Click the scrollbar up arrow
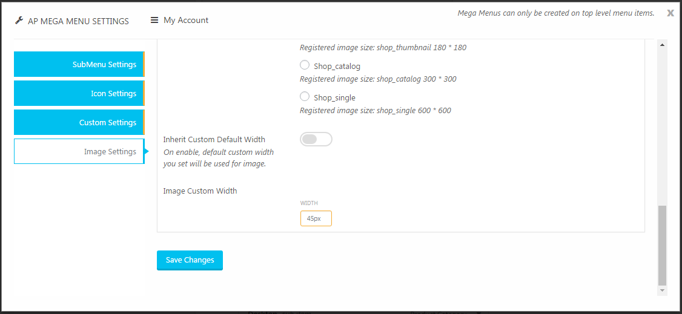 click(663, 45)
